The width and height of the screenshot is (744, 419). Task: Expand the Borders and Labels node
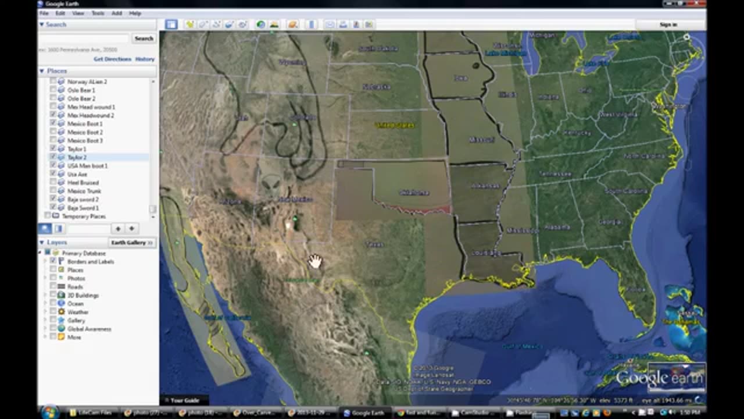tap(46, 262)
